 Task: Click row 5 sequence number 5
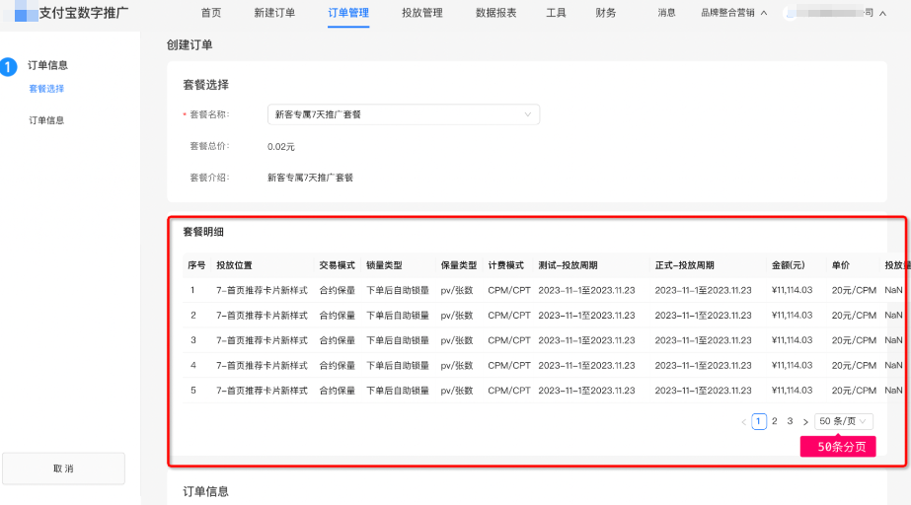coord(192,391)
